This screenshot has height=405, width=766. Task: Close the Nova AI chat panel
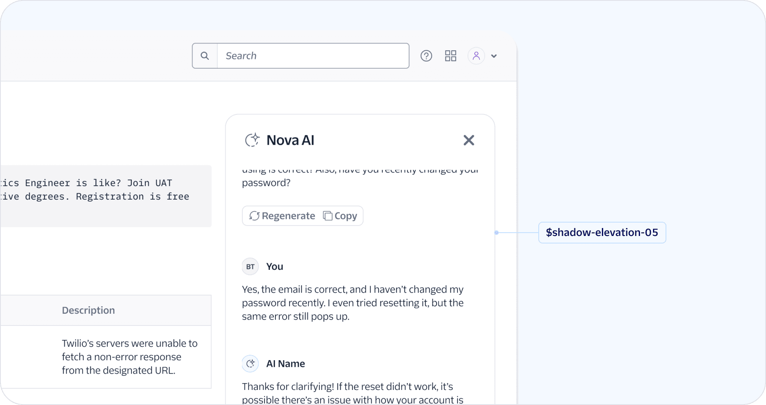click(469, 140)
